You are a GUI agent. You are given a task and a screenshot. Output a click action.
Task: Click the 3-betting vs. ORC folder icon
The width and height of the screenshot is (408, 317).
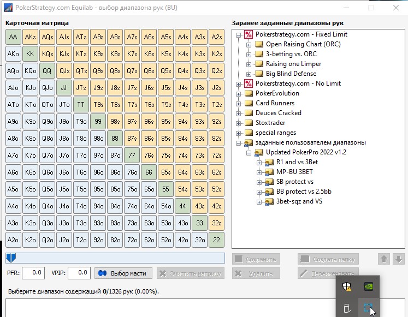coord(259,54)
